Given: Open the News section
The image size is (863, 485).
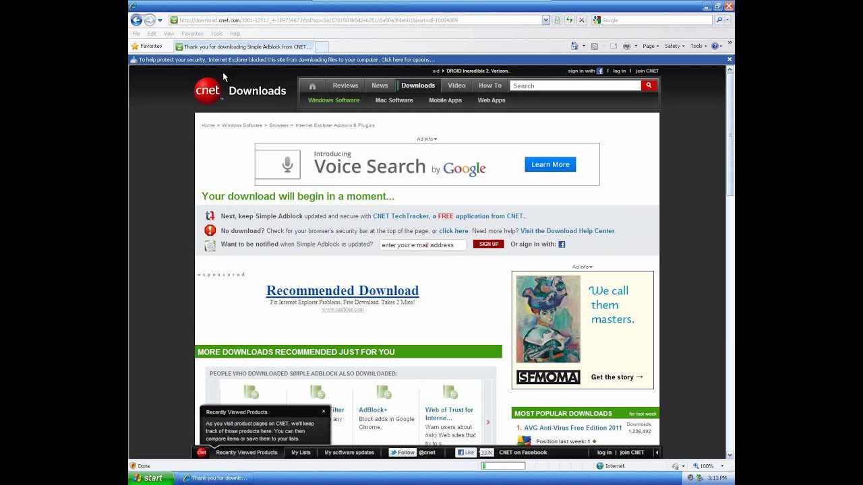Looking at the screenshot, I should click(380, 86).
